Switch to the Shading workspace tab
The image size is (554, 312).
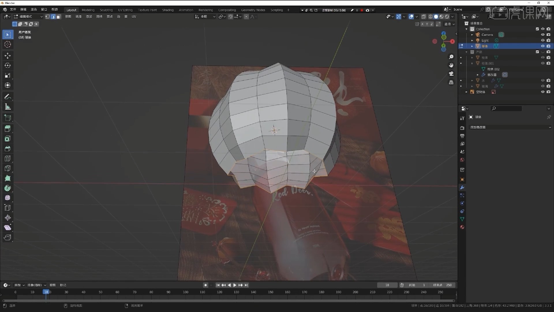[168, 10]
